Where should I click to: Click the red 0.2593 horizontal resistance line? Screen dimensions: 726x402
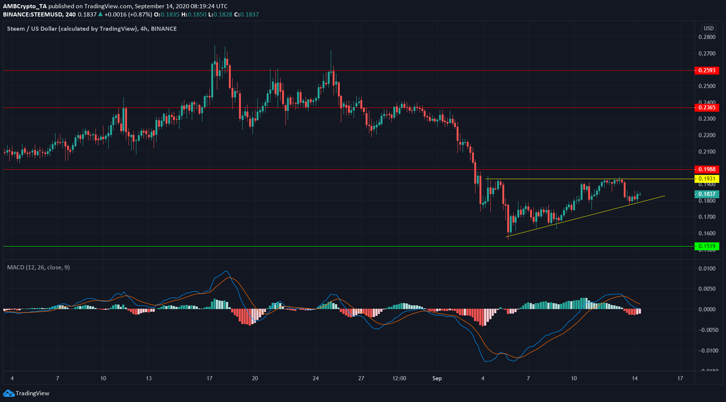[x=348, y=70]
